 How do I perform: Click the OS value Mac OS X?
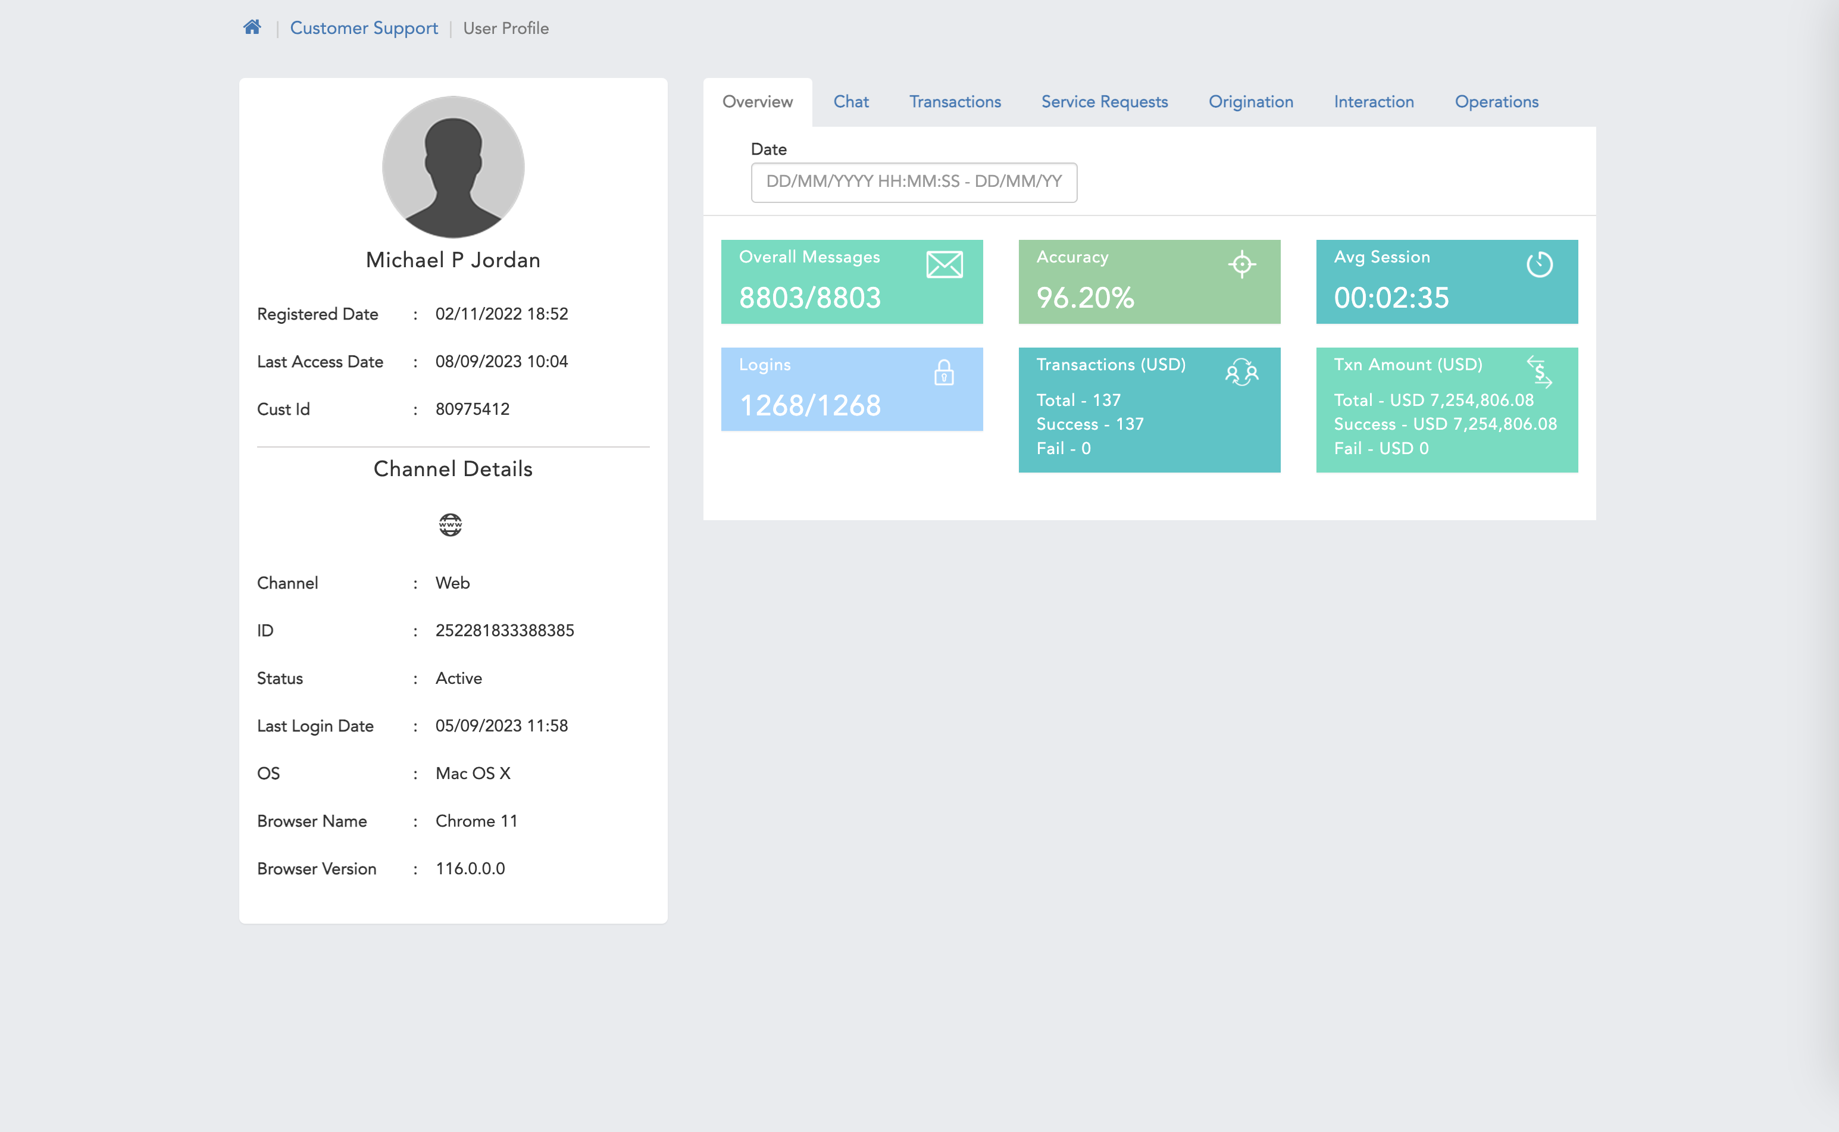click(473, 773)
